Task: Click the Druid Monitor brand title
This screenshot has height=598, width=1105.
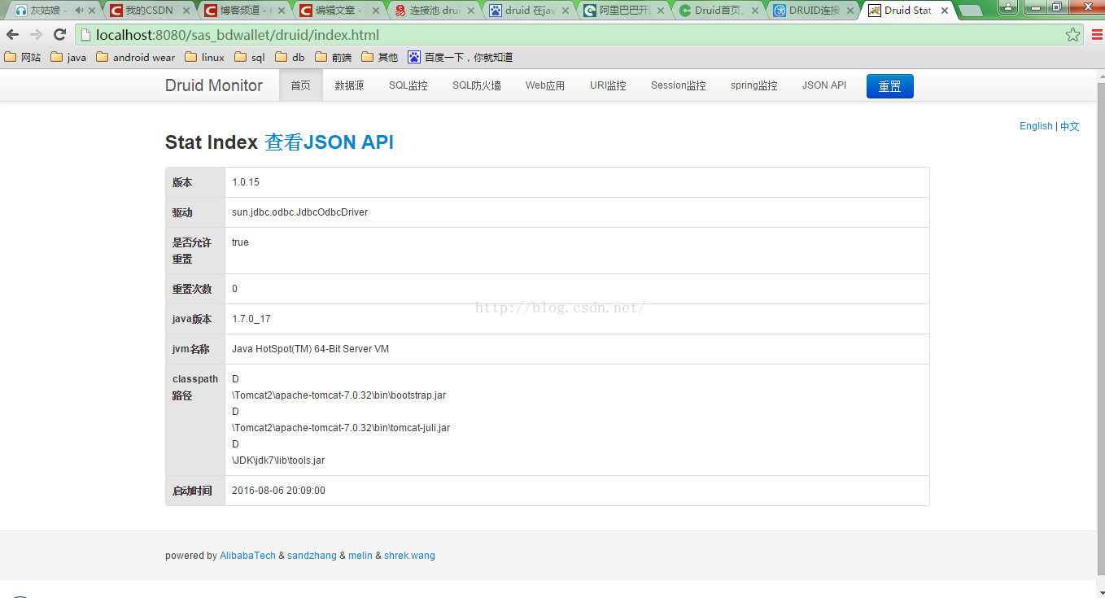Action: tap(214, 85)
